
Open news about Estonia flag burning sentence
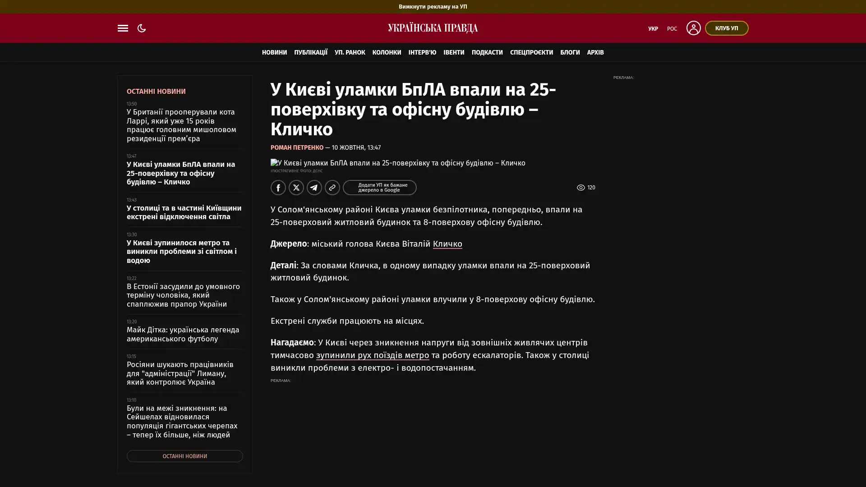point(183,295)
